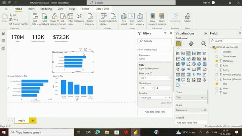
Task: Check the Rating field
Action: click(217, 70)
